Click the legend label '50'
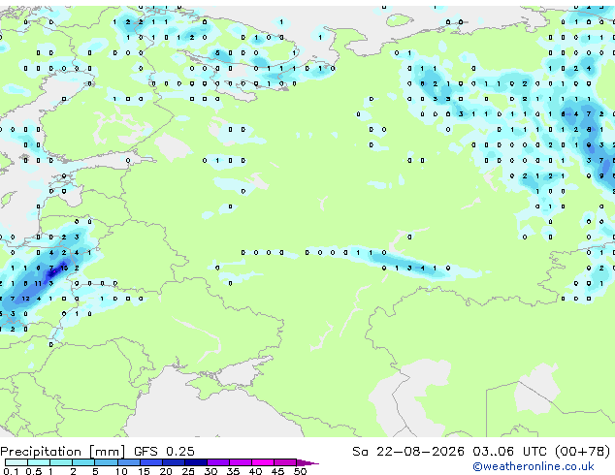615x475 pixels. click(x=301, y=471)
